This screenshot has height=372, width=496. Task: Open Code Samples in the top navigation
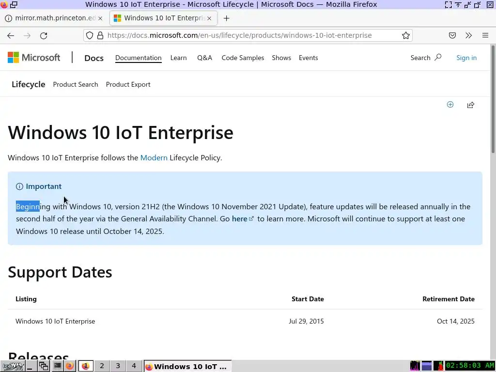[x=243, y=58]
